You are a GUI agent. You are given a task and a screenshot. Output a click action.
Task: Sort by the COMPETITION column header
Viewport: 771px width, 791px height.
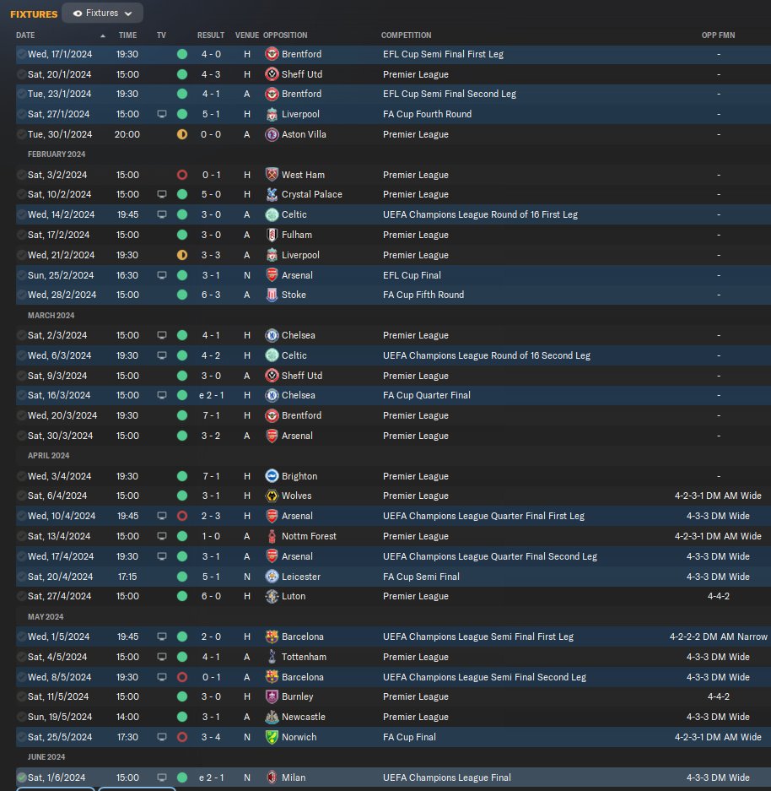[406, 35]
